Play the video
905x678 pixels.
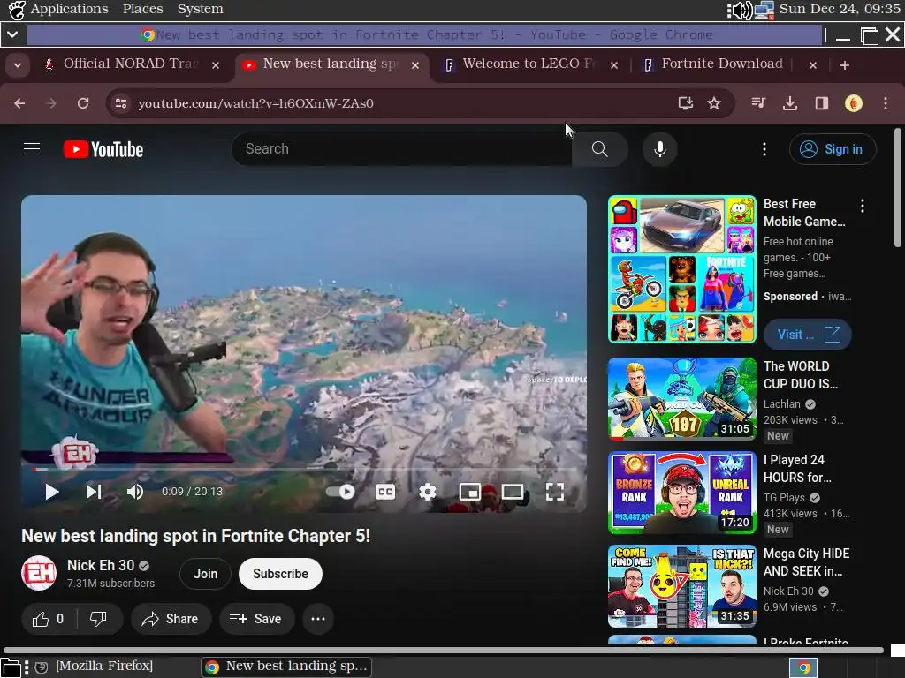pos(52,492)
